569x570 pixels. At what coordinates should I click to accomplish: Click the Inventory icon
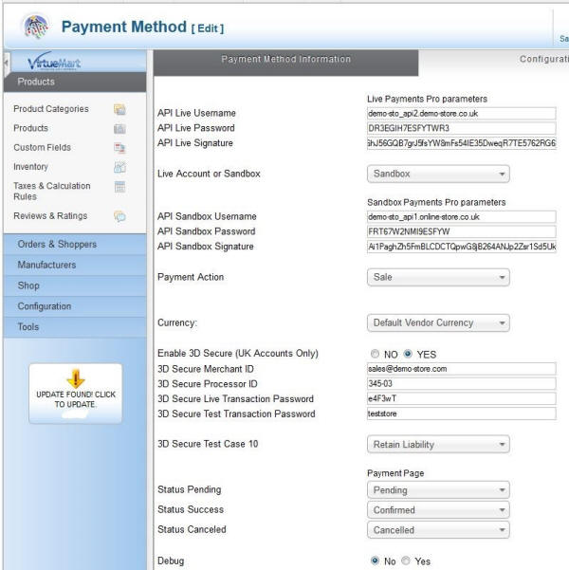point(119,167)
